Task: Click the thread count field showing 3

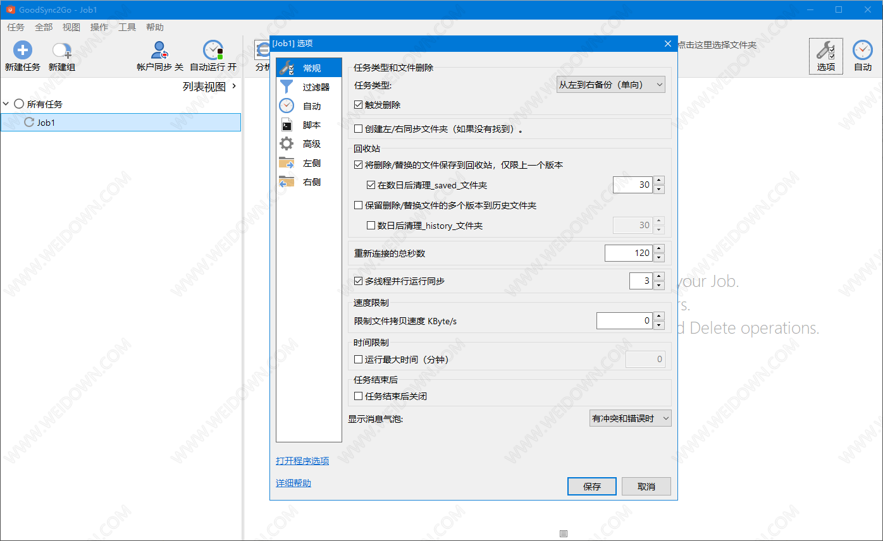Action: [641, 281]
